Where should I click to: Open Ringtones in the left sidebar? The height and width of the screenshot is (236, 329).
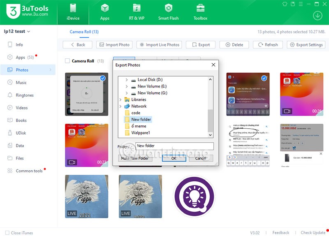pos(24,95)
